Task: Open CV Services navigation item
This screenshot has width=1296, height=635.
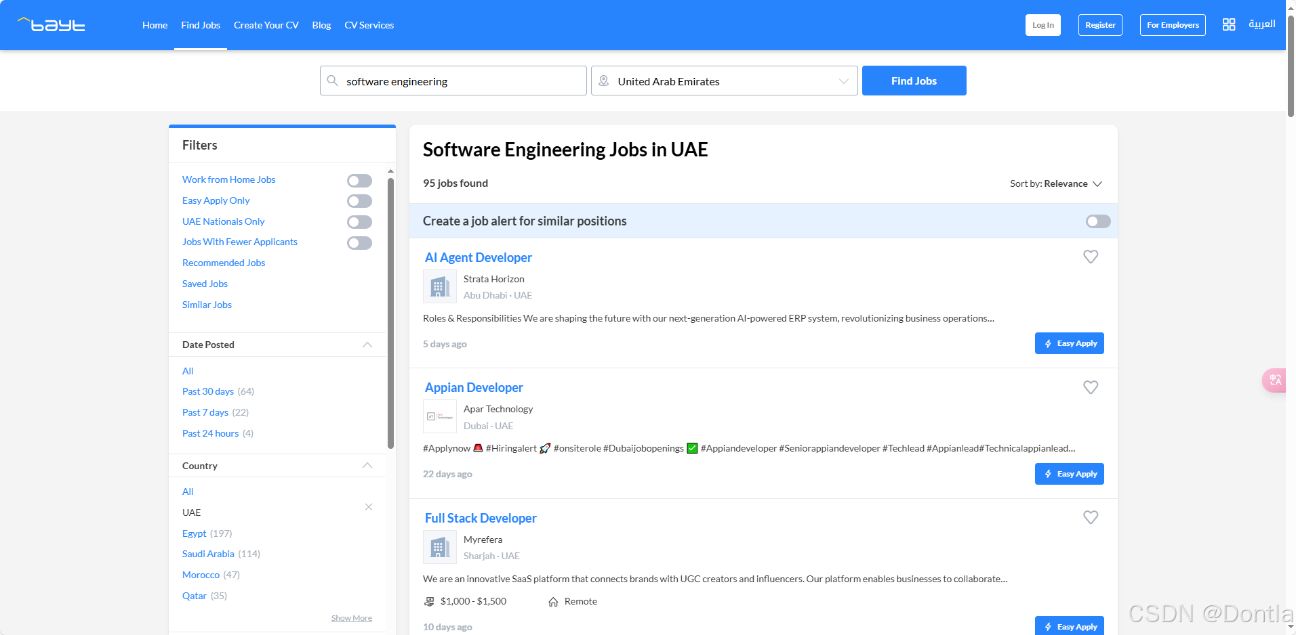Action: click(x=369, y=25)
